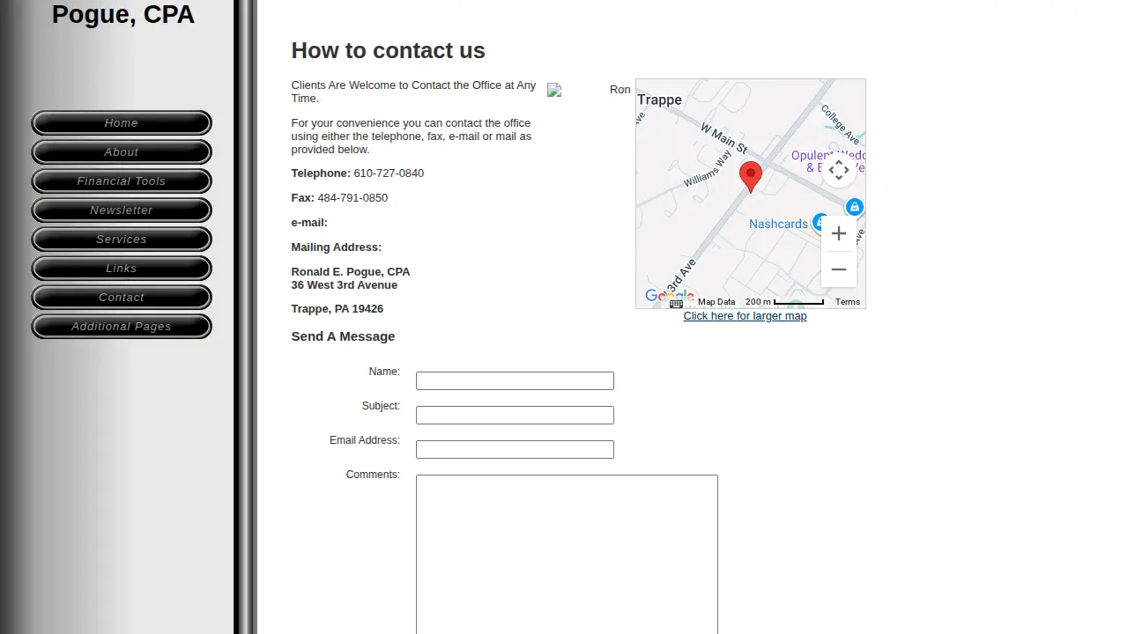Select Services in the sidebar menu
The height and width of the screenshot is (634, 1128).
122,240
